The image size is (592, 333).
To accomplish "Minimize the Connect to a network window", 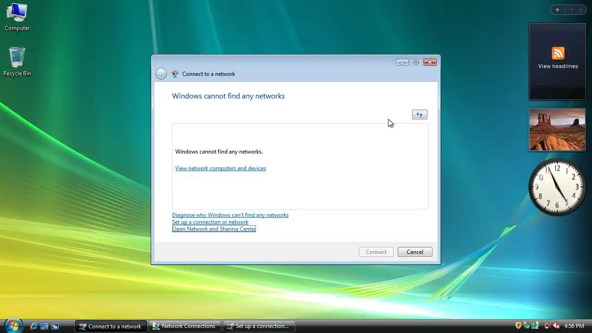I will 402,62.
